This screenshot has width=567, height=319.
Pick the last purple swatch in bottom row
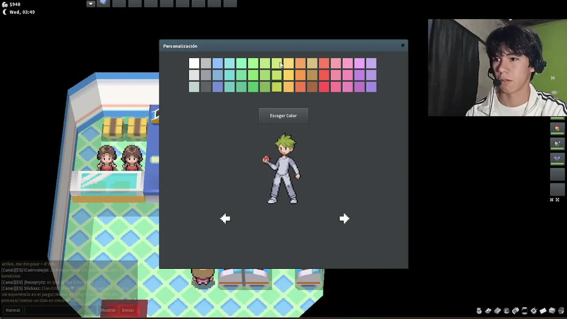[371, 87]
